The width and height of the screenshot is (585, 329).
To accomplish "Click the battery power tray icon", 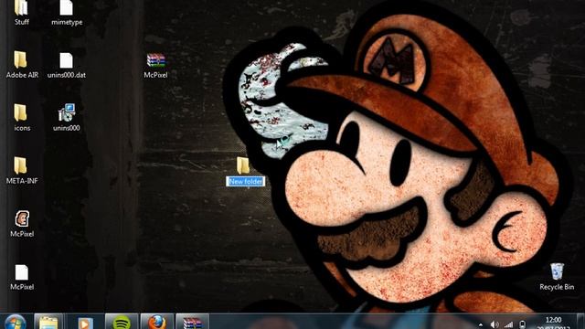I will (x=522, y=325).
